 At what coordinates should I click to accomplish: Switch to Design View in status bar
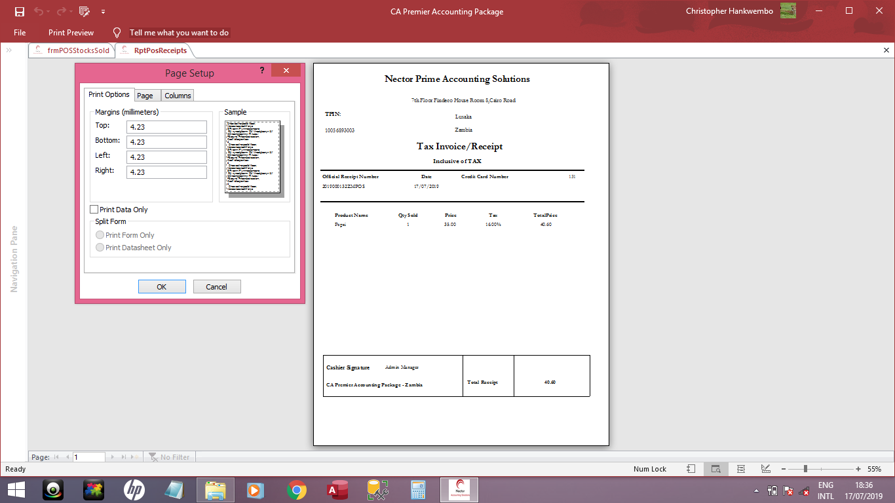765,469
